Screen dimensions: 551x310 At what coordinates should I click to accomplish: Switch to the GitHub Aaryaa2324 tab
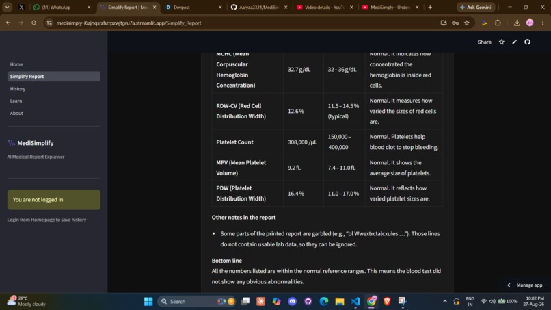[259, 7]
